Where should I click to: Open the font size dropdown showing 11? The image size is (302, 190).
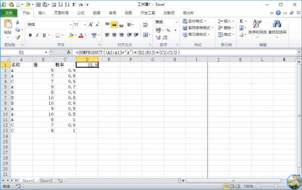click(x=85, y=25)
